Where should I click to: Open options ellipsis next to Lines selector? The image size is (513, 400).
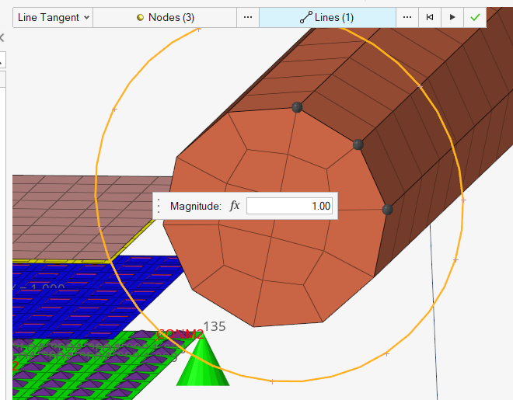click(x=407, y=17)
